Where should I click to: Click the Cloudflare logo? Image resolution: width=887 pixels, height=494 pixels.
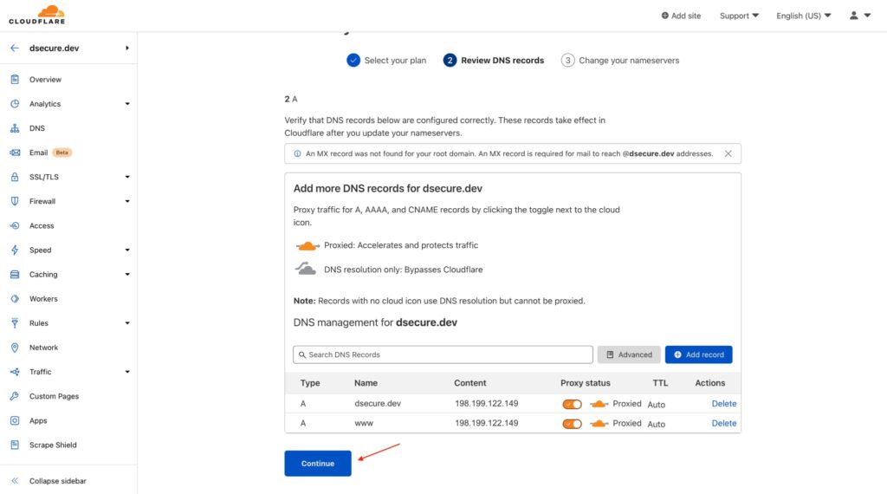click(x=36, y=15)
